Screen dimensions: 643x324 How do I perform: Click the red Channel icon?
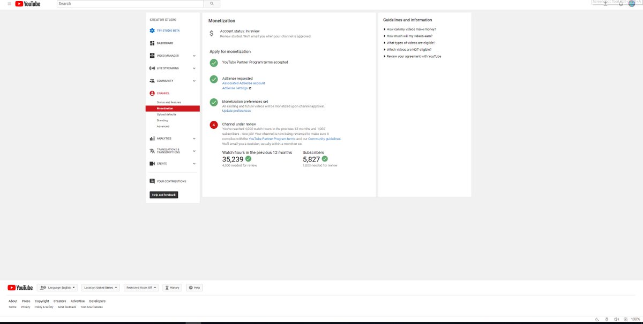(x=152, y=93)
